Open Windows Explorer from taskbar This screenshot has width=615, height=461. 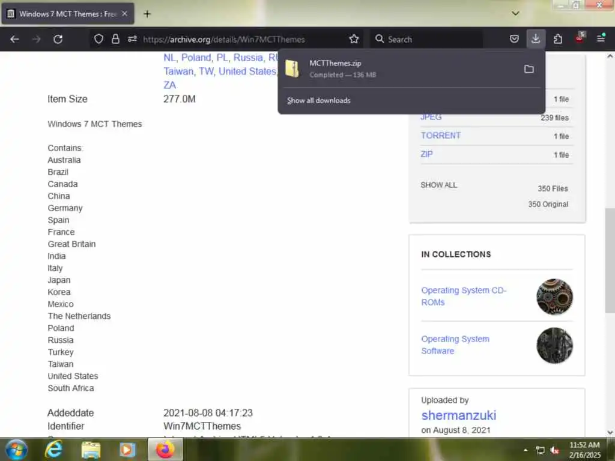coord(91,450)
